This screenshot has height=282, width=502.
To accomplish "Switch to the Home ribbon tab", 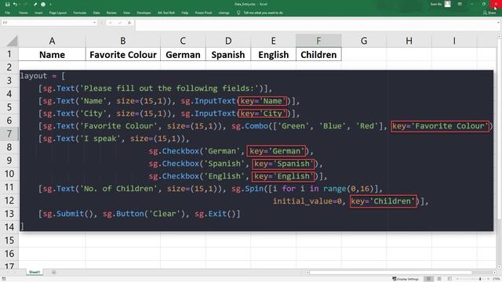I will point(23,13).
